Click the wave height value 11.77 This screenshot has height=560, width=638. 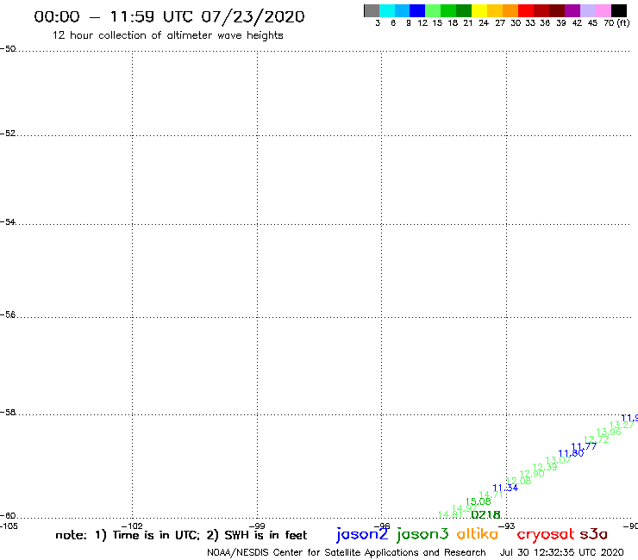click(x=584, y=446)
